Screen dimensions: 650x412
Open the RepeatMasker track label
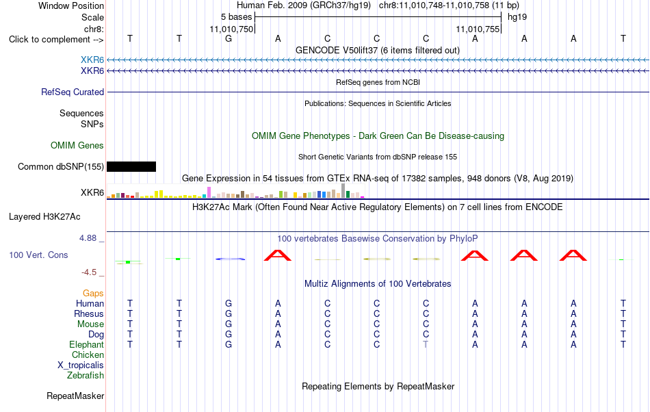click(x=75, y=396)
